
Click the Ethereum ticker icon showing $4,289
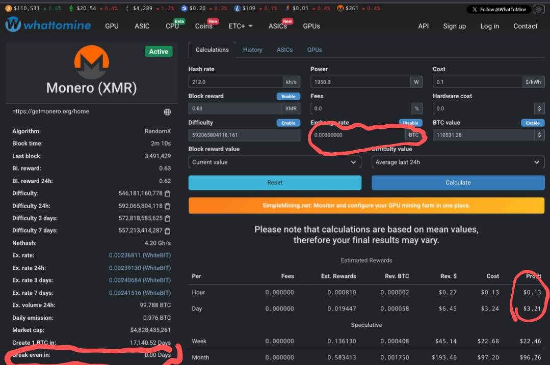click(127, 9)
